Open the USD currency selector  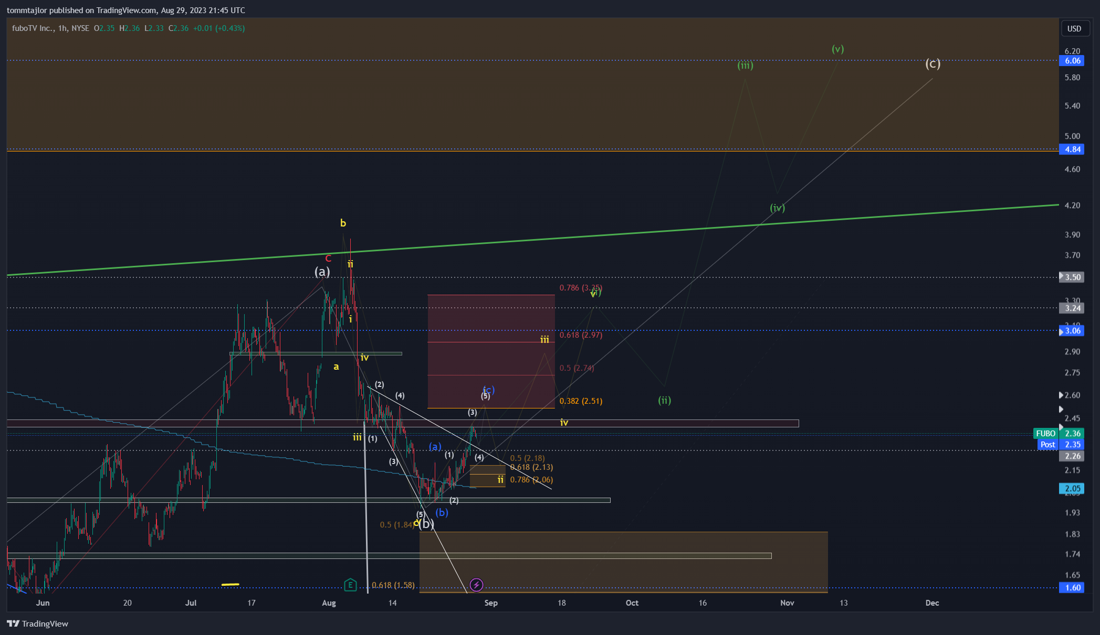tap(1074, 28)
